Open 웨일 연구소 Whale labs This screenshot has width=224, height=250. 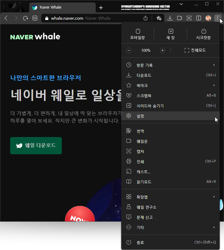pyautogui.click(x=170, y=207)
